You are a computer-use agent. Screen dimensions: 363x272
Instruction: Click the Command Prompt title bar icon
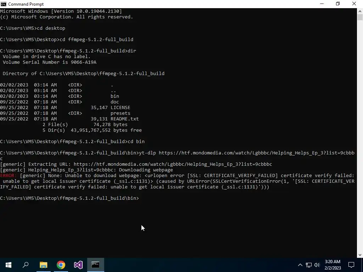click(x=4, y=4)
